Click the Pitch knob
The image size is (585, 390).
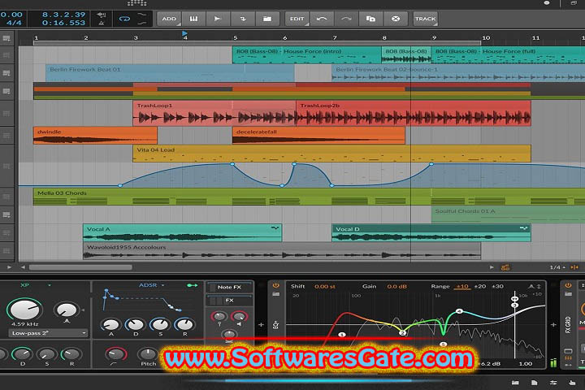pos(148,353)
